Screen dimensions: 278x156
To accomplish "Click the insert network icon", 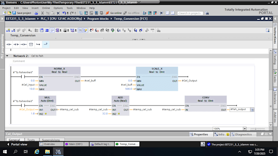I will [x=8, y=31].
